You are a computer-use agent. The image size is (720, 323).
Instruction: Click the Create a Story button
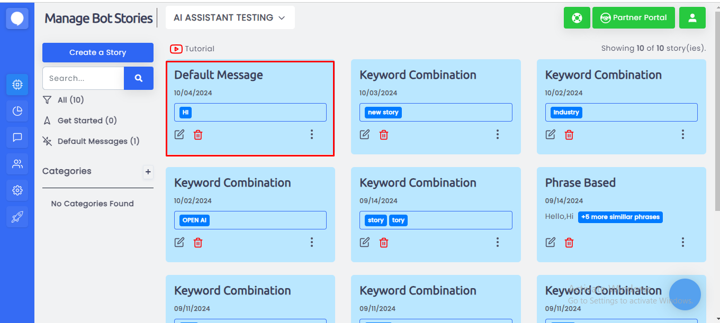coord(98,52)
